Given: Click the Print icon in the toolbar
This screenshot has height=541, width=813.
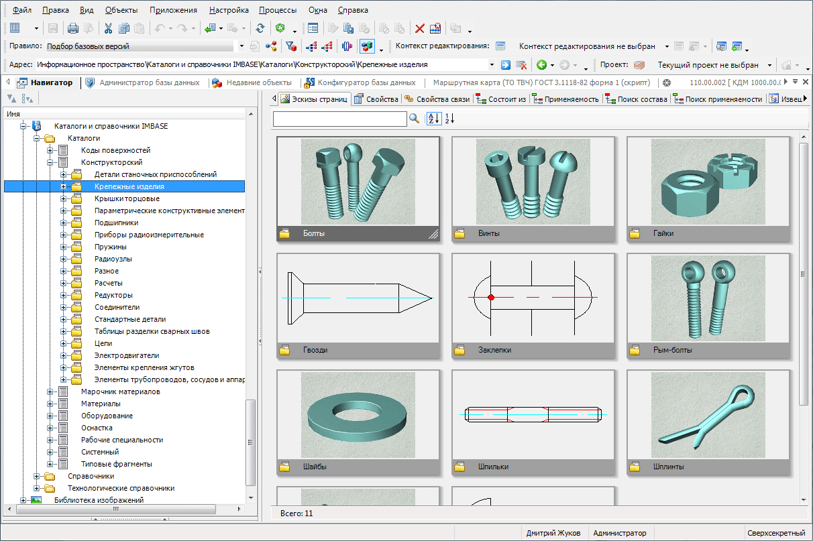Looking at the screenshot, I should tap(73, 28).
